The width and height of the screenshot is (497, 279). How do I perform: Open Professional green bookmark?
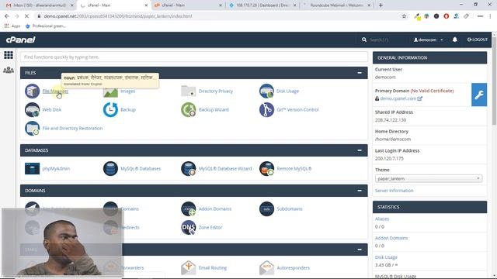point(45,26)
